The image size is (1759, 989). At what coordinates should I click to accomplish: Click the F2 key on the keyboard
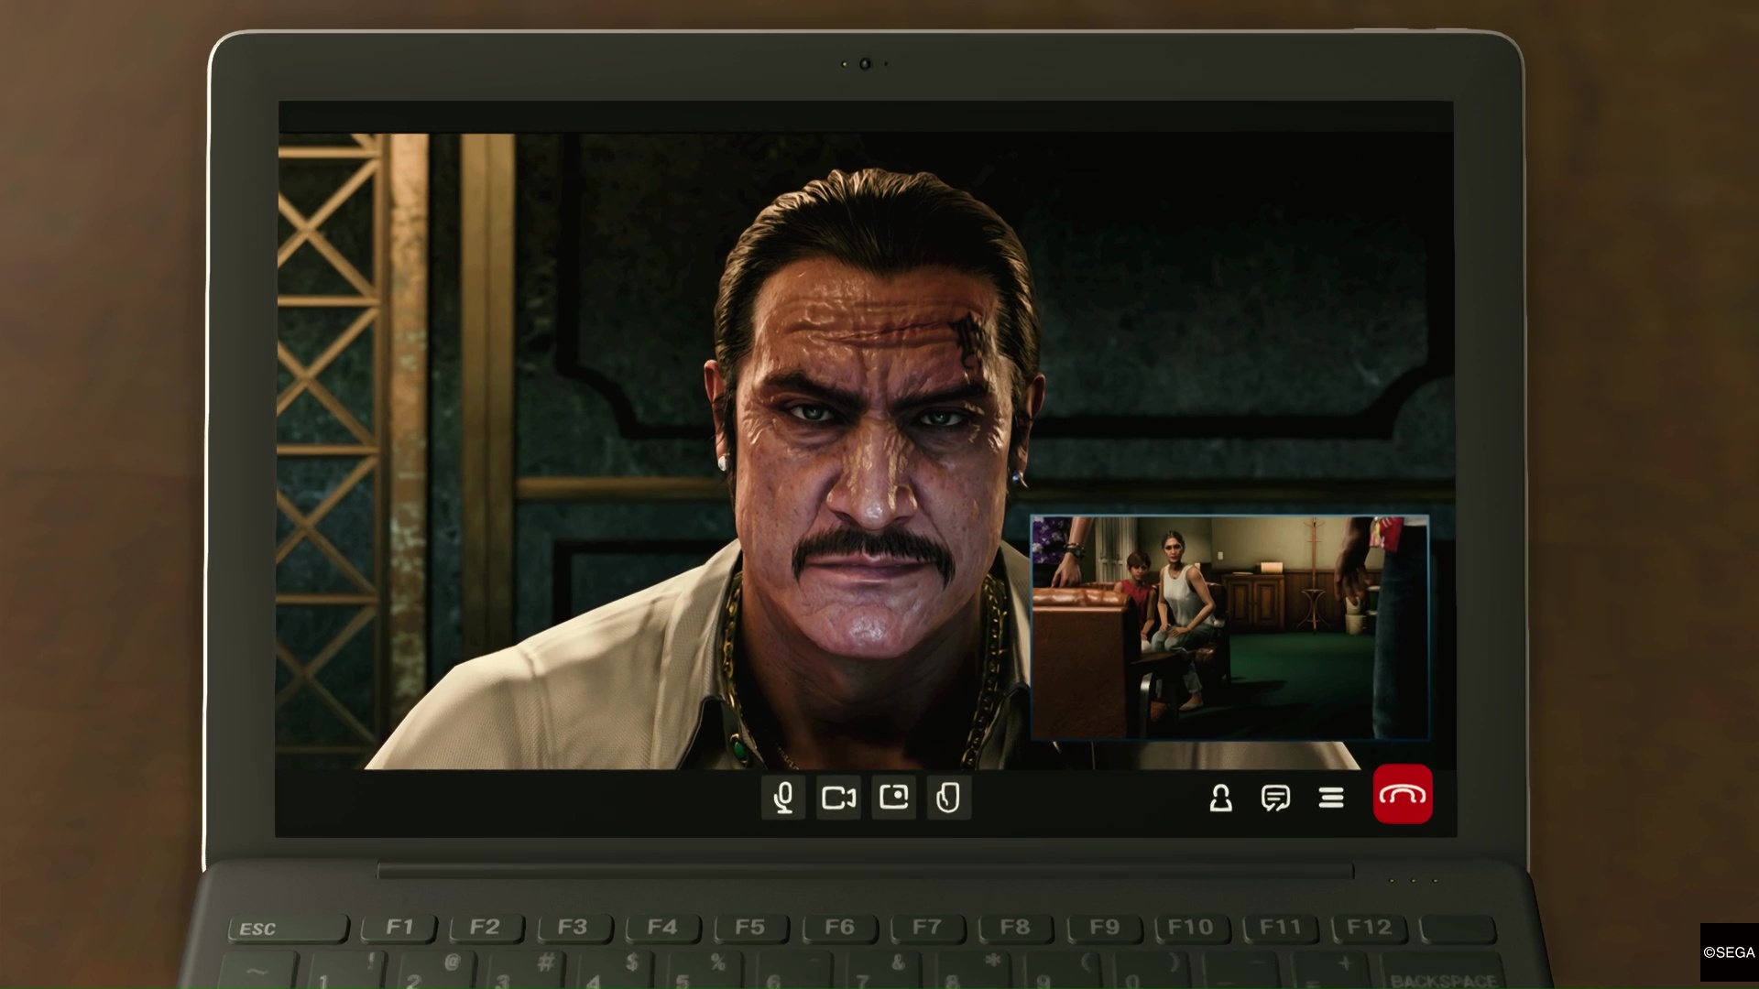pyautogui.click(x=485, y=928)
